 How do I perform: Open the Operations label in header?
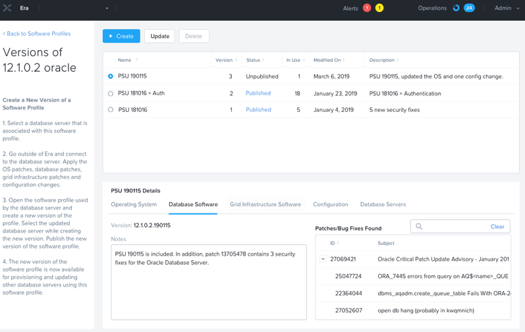(432, 8)
